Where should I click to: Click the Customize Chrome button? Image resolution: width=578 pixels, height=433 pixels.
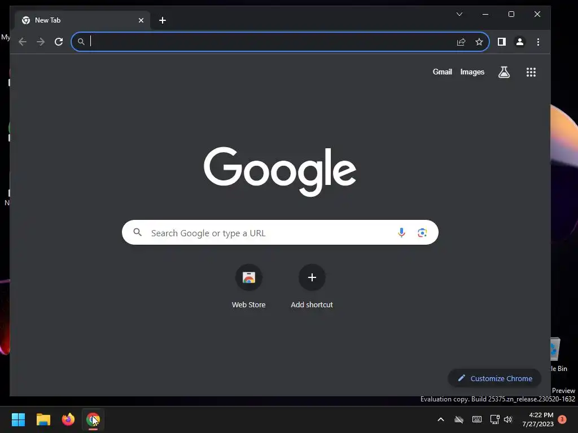pyautogui.click(x=494, y=378)
